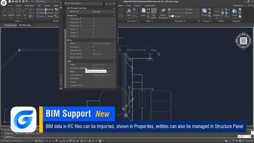Click the Text annotation tool
The height and width of the screenshot is (143, 254).
click(x=129, y=12)
